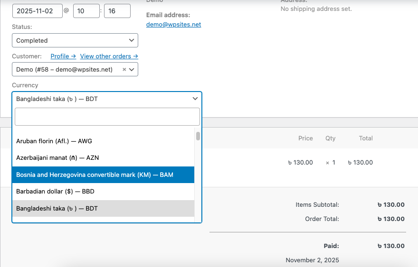Click the order minute field showing 16
This screenshot has height=267, width=418.
[117, 10]
